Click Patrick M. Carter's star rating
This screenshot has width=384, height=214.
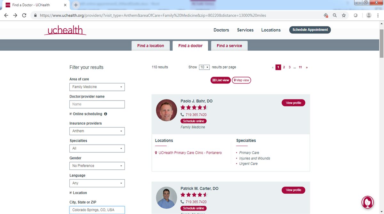[194, 195]
